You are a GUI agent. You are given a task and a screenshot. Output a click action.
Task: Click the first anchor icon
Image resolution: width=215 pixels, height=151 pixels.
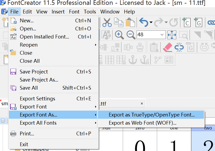point(133,60)
